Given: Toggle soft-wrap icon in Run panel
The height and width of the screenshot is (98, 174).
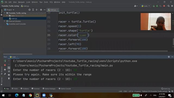Looking at the screenshot, I should [9, 68].
